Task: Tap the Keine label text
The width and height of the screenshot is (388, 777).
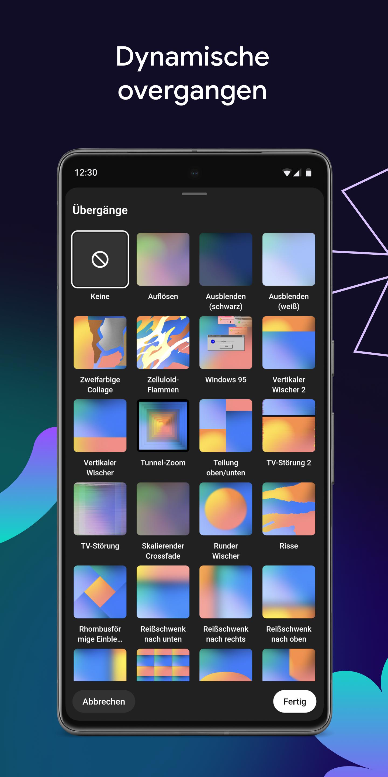Action: point(100,296)
